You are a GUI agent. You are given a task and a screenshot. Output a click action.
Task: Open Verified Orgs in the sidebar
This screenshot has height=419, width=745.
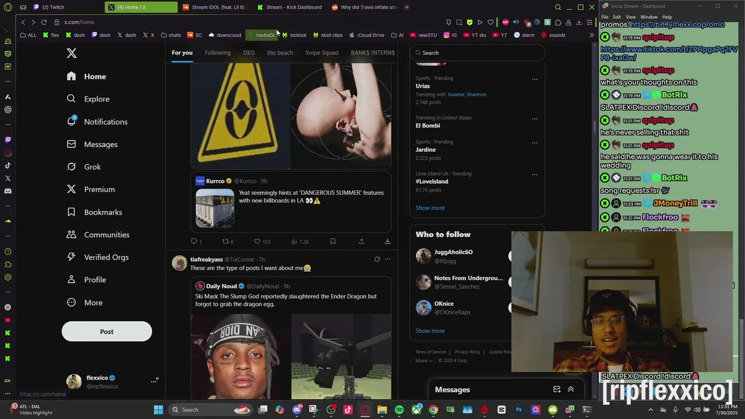click(x=97, y=257)
